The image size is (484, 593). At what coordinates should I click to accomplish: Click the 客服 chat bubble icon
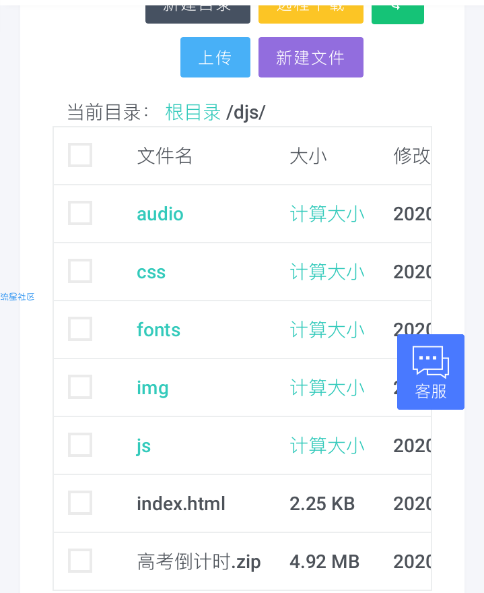(x=430, y=362)
